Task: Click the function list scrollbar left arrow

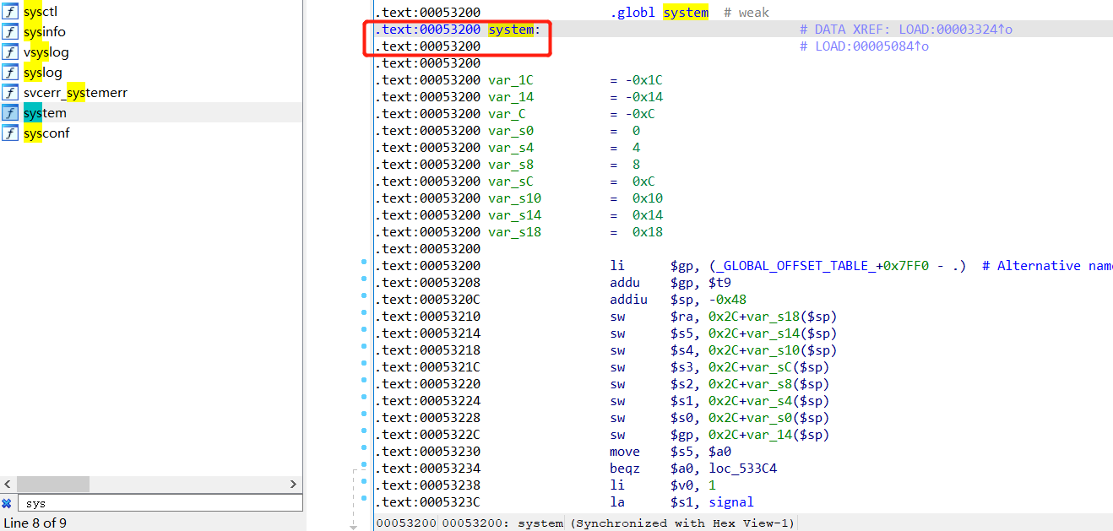Action: (x=8, y=485)
